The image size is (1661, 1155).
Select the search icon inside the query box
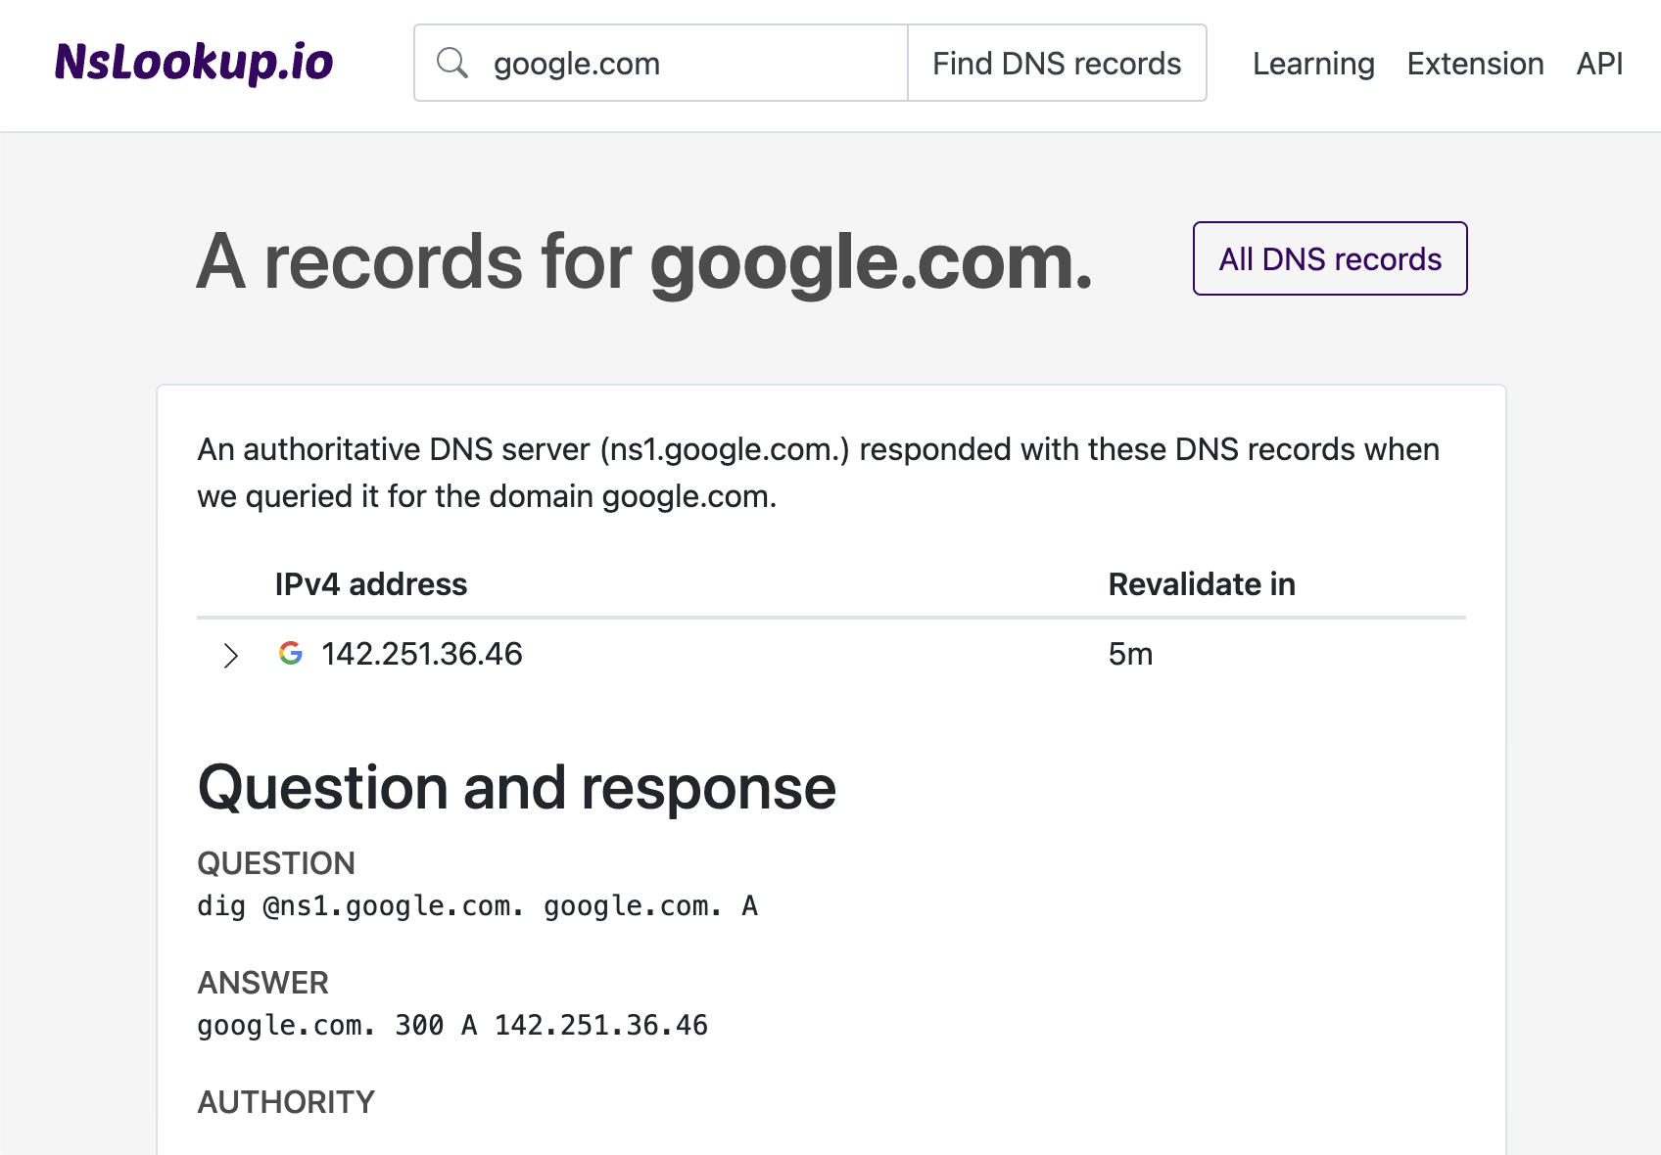(x=452, y=63)
